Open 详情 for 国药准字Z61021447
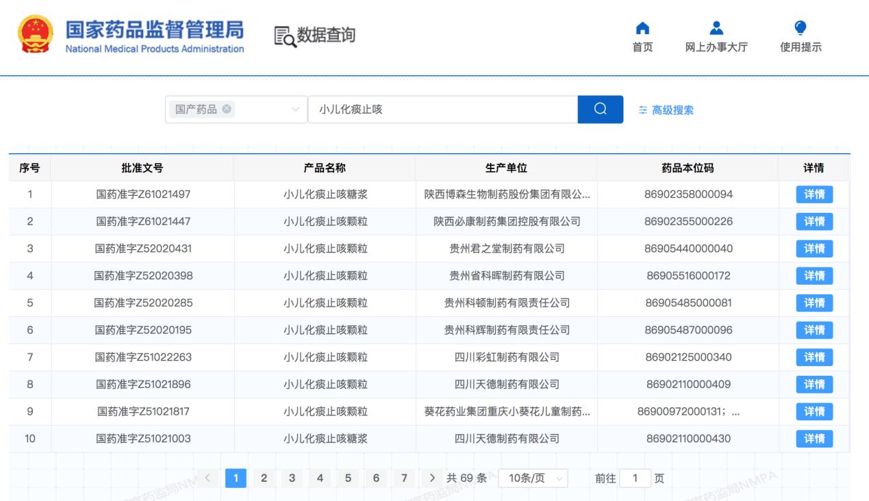The width and height of the screenshot is (869, 501). coord(814,222)
